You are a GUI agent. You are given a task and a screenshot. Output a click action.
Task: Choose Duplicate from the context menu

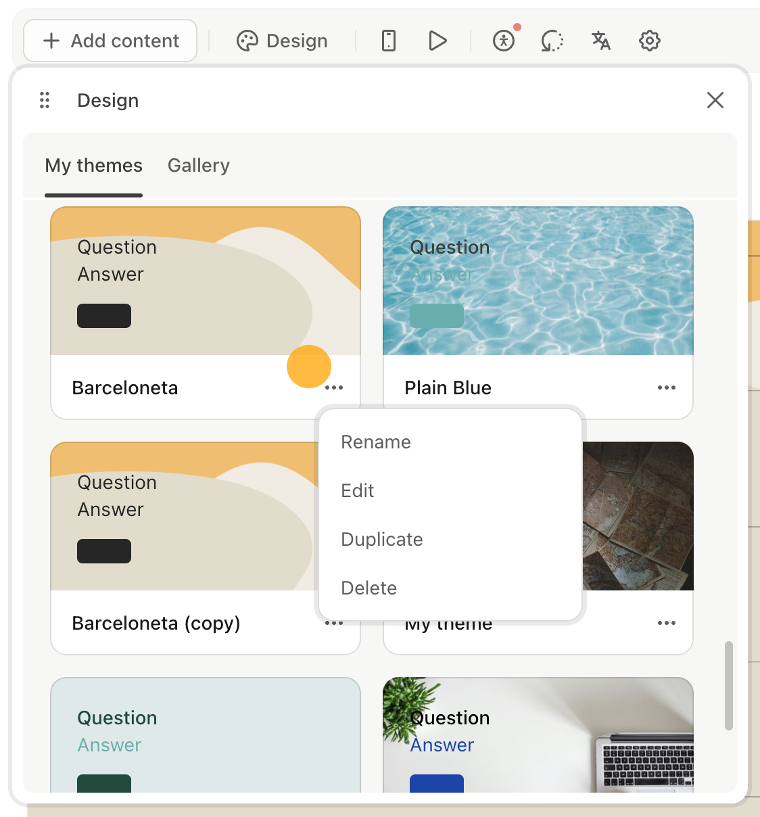tap(450, 540)
